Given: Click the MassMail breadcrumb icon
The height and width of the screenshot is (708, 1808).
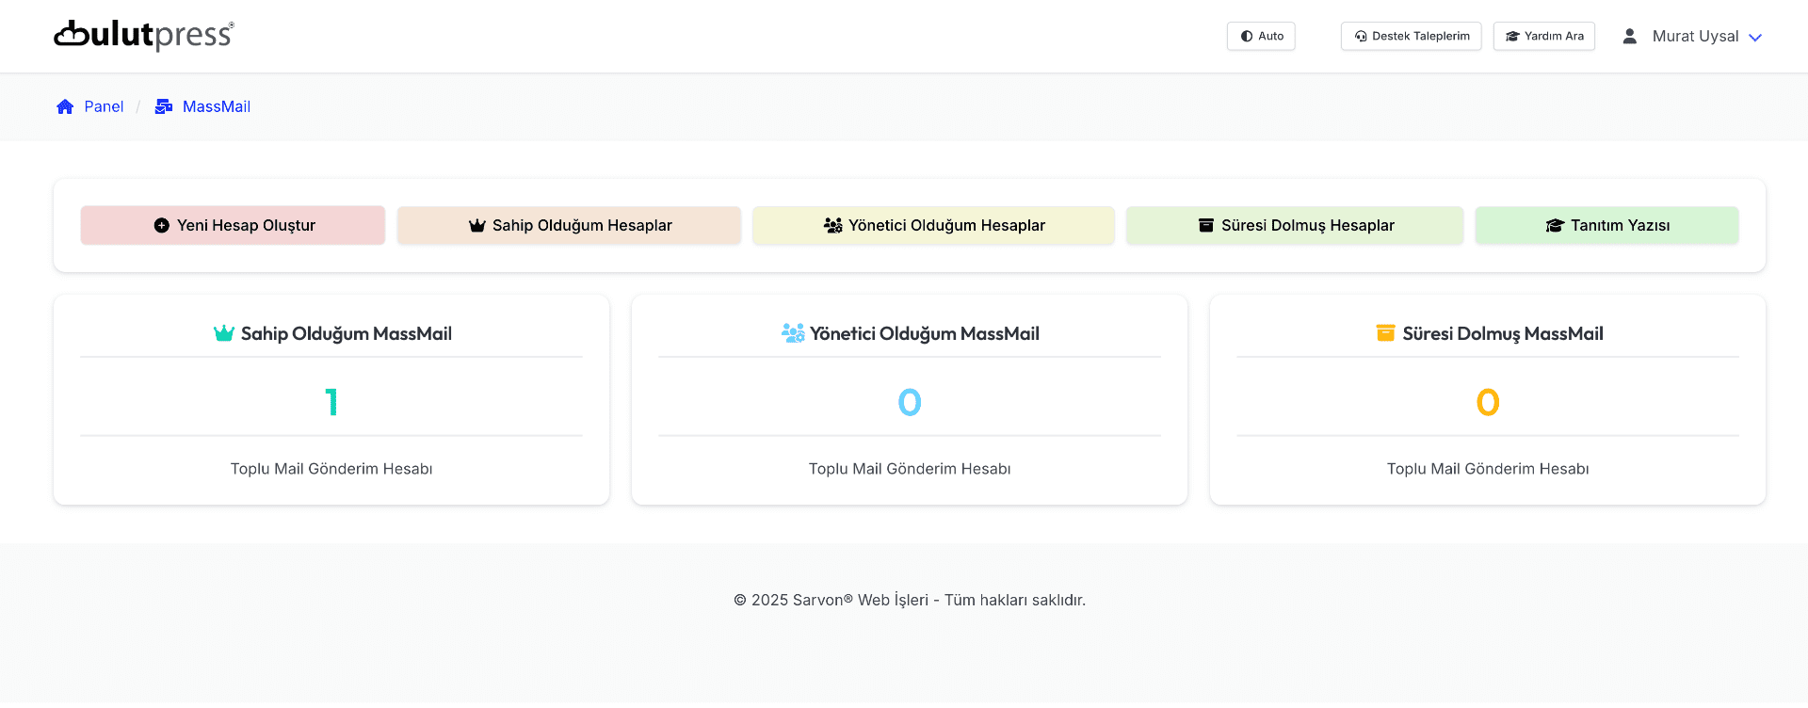Looking at the screenshot, I should [x=164, y=107].
